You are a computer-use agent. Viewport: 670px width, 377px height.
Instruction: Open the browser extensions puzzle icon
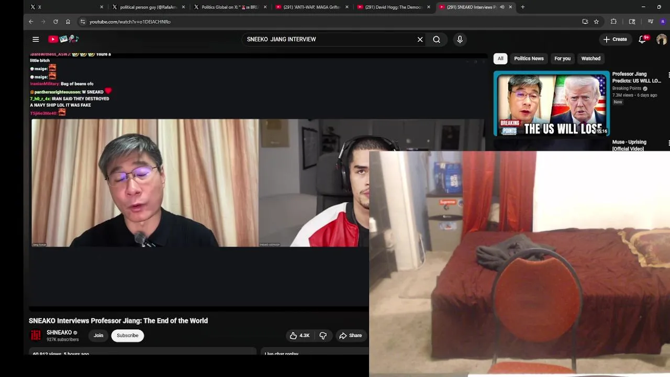tap(613, 21)
